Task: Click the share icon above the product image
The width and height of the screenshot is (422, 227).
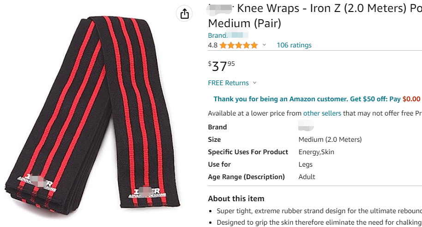Action: 185,14
